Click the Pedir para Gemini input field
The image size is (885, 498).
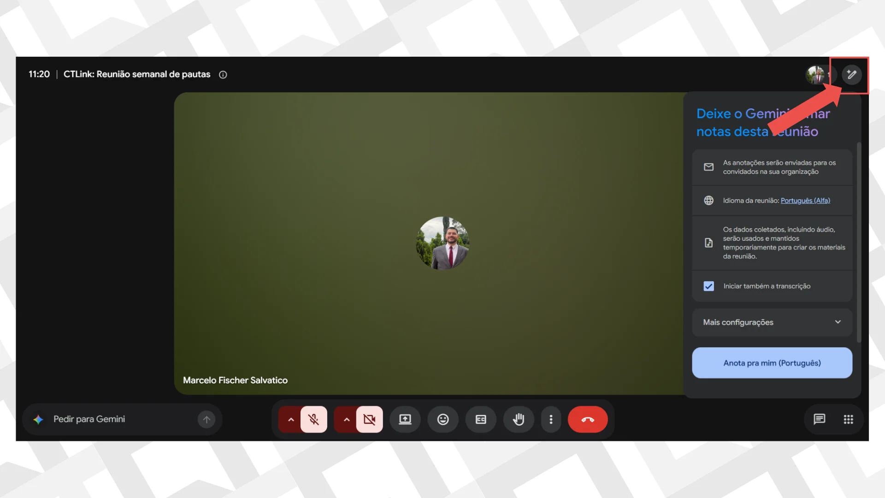[122, 419]
